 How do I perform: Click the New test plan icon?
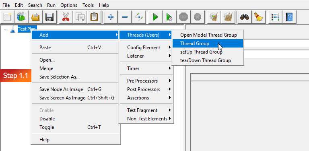pos(8,17)
